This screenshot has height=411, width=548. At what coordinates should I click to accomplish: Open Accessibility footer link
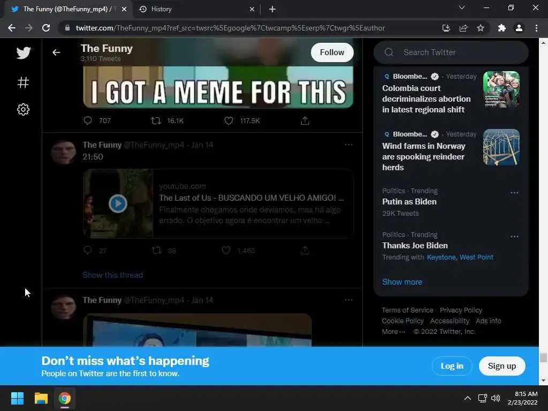coord(450,321)
